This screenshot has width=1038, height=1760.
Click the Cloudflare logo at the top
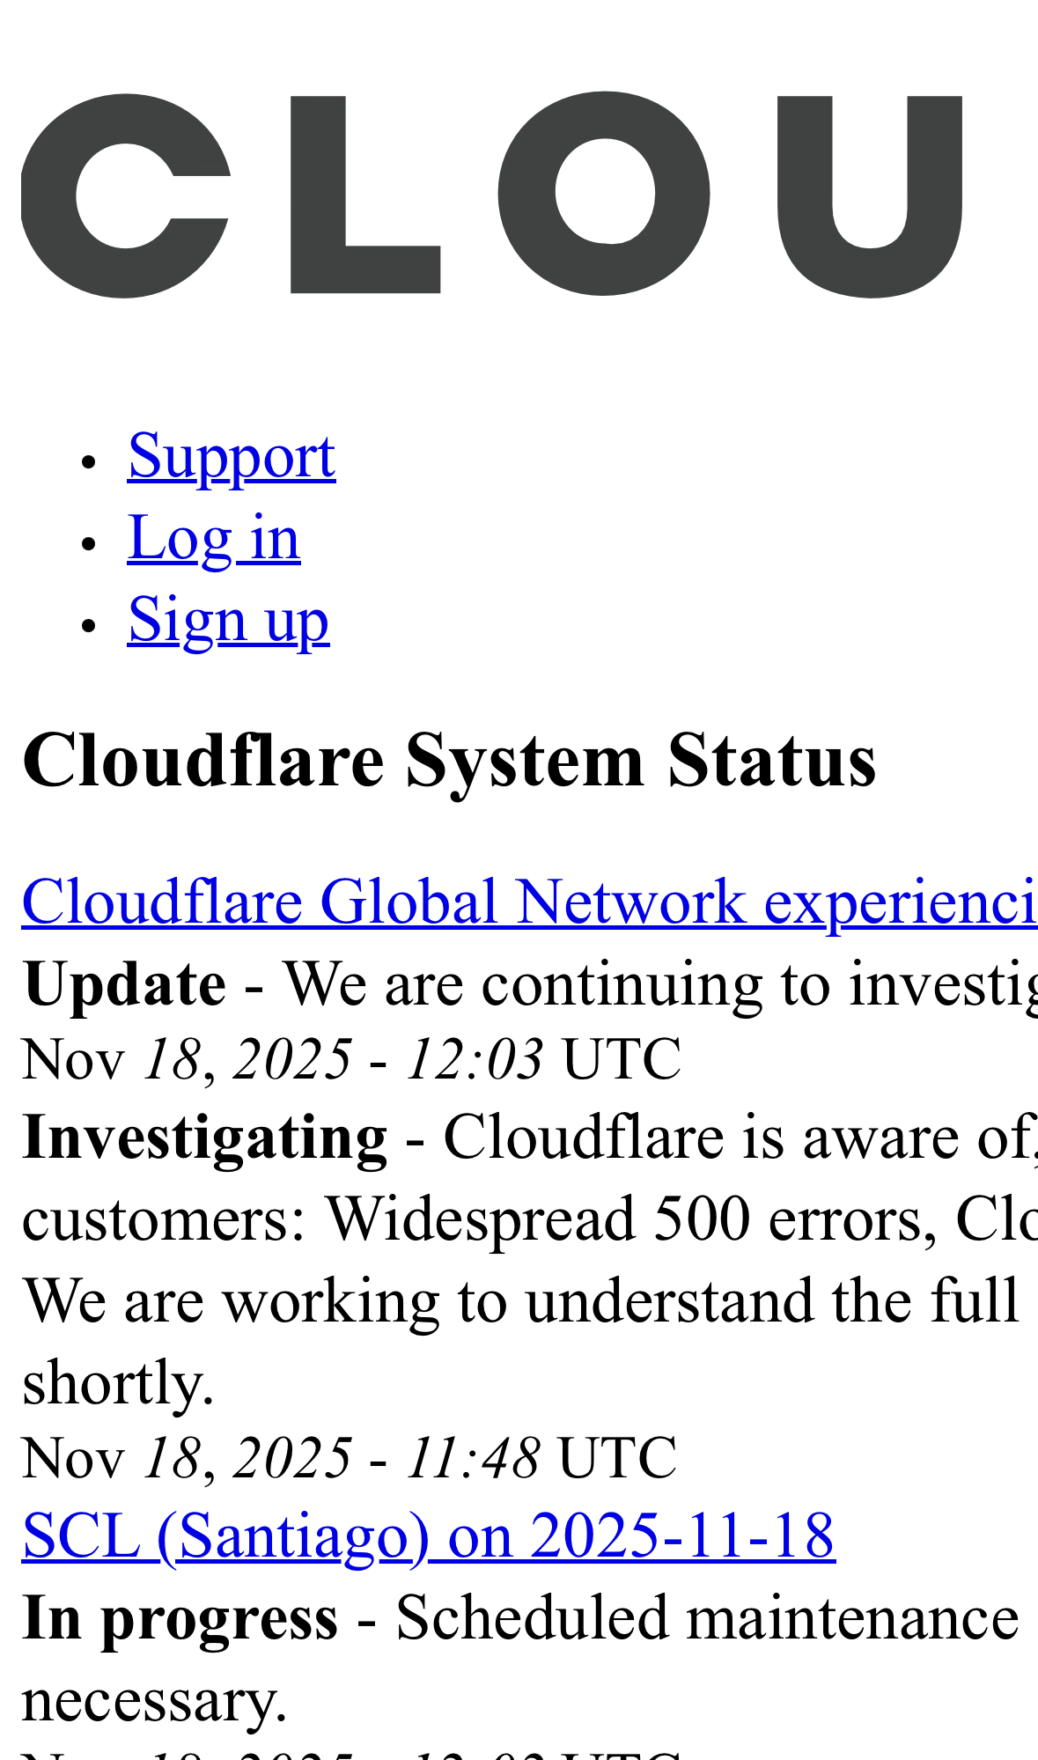(x=493, y=194)
